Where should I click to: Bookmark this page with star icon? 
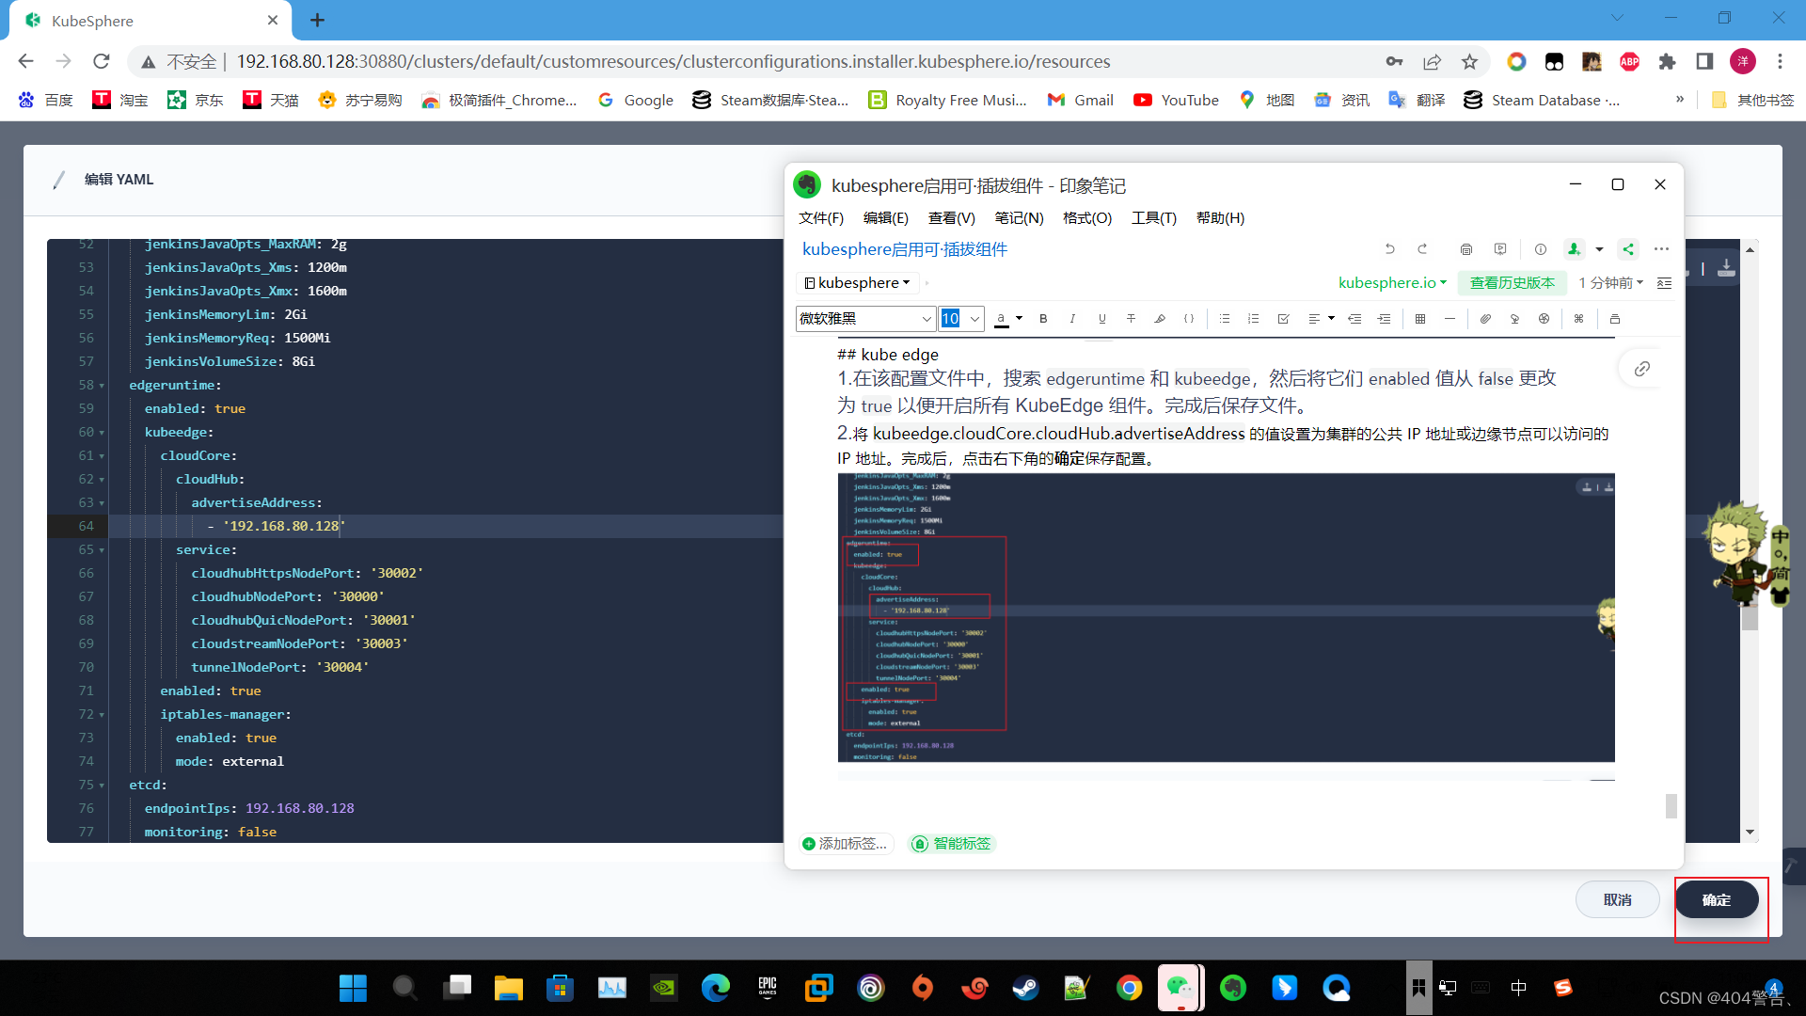1469,62
